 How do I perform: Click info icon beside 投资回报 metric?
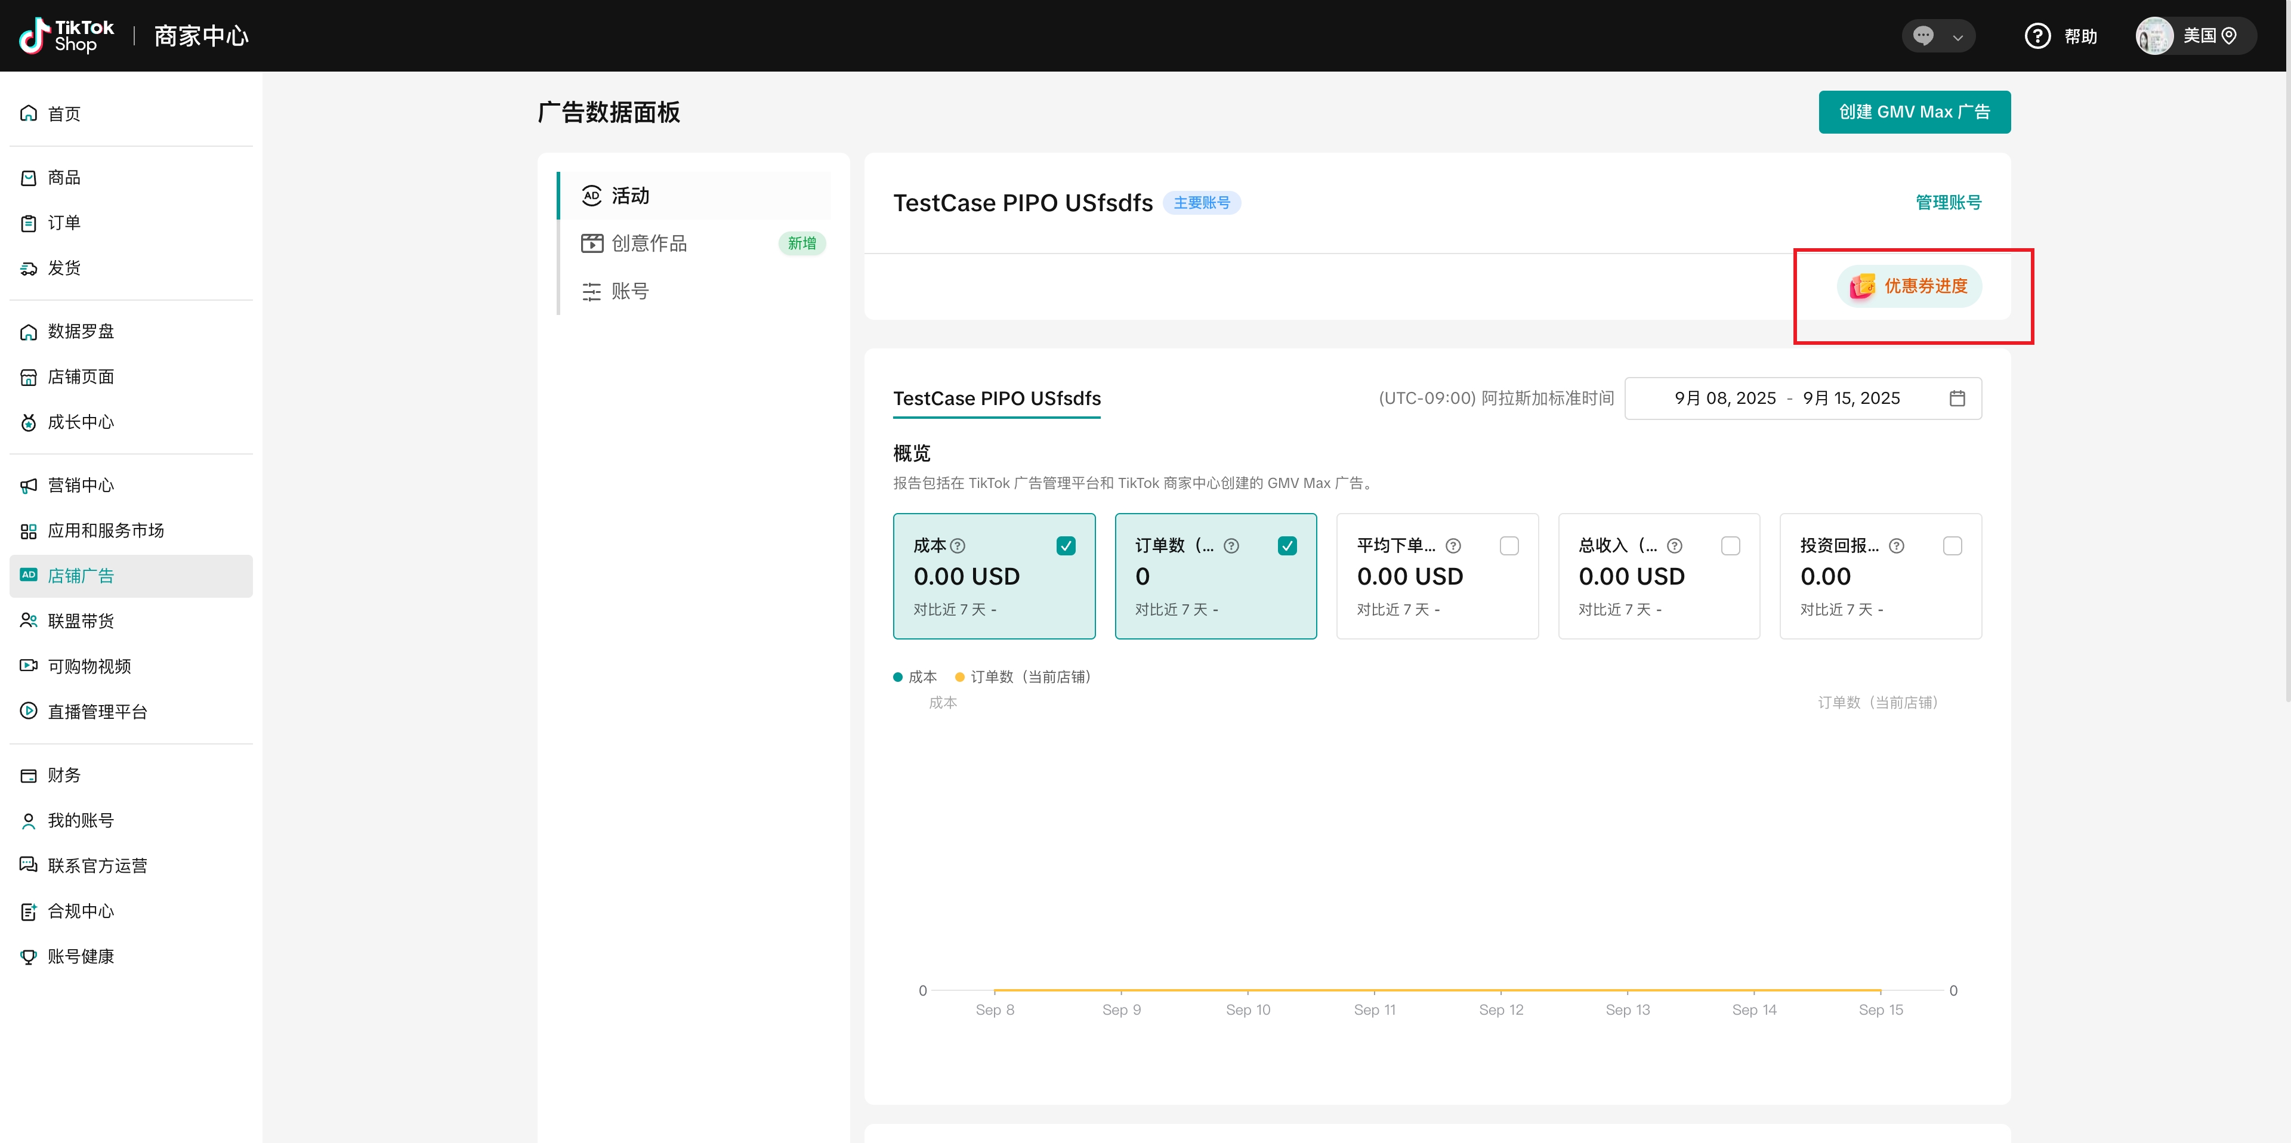(1896, 546)
